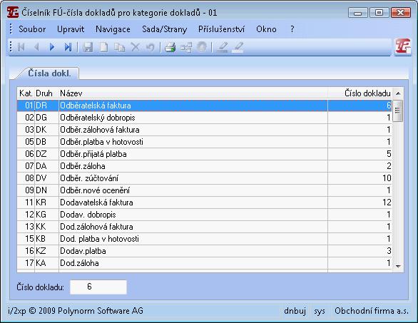The width and height of the screenshot is (418, 323).
Task: Click the Undo arrow icon
Action: tap(151, 48)
